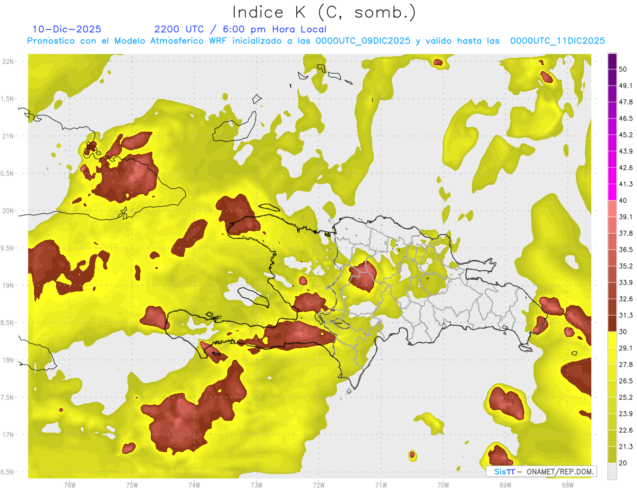Image resolution: width=637 pixels, height=492 pixels.
Task: Click the colorbar value "47.8"
Action: 626,102
